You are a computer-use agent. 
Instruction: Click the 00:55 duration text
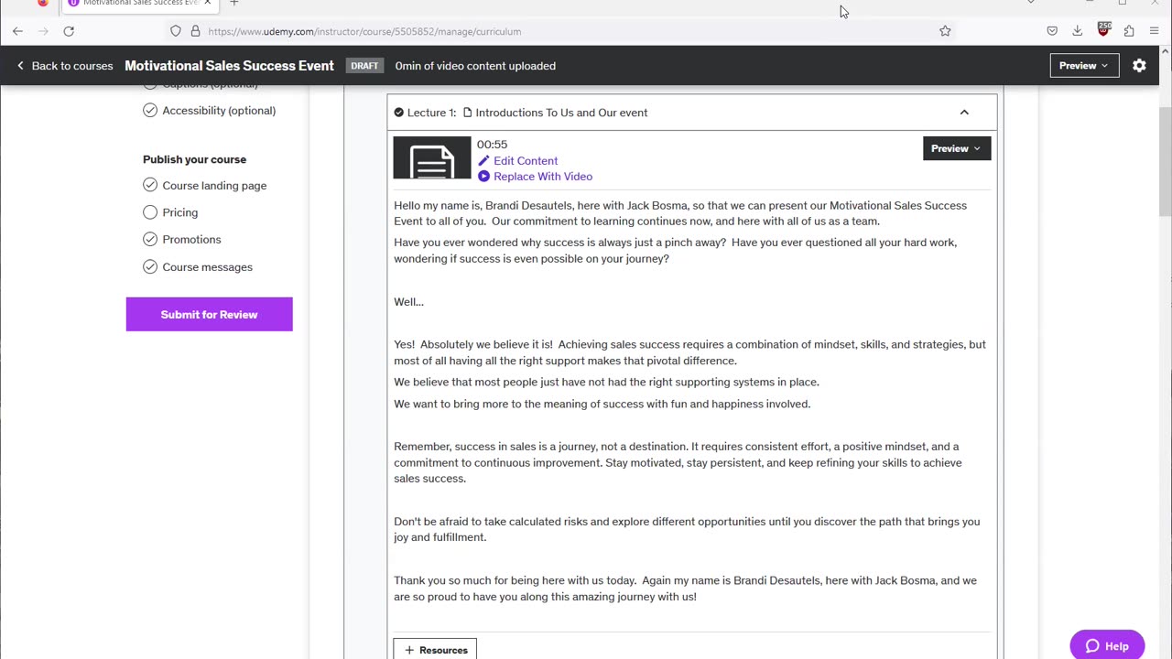pos(492,145)
